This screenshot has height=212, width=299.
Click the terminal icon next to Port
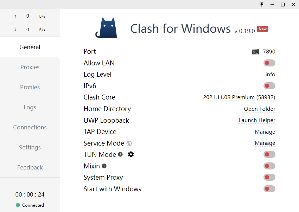point(255,51)
